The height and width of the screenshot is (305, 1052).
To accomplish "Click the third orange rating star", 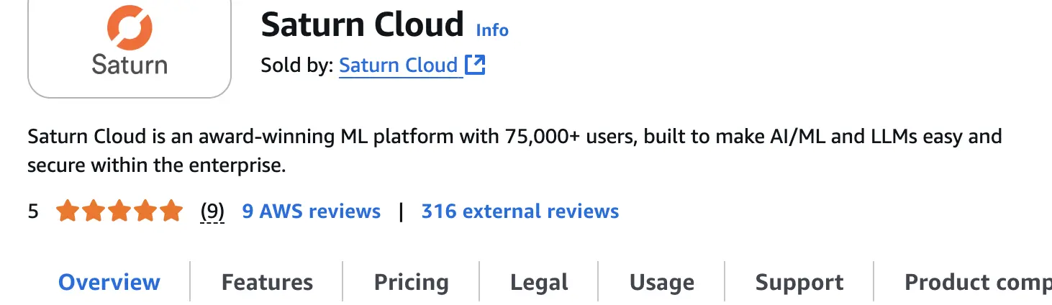I will point(119,211).
